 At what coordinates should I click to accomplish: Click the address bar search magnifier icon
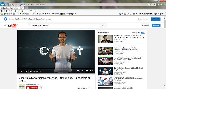click(148, 5)
